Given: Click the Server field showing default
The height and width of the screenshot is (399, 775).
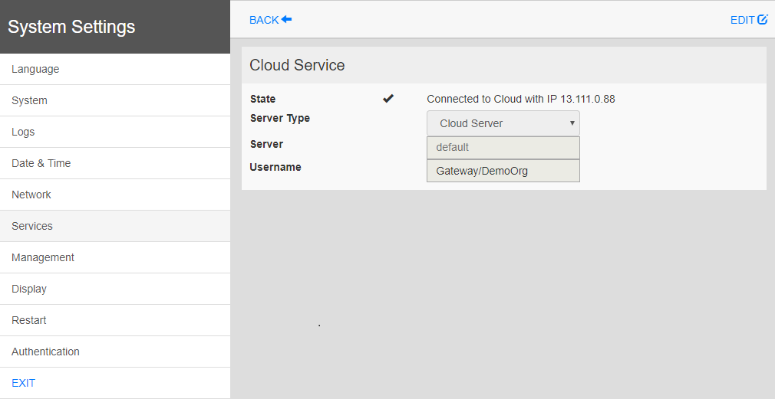Looking at the screenshot, I should pyautogui.click(x=503, y=148).
